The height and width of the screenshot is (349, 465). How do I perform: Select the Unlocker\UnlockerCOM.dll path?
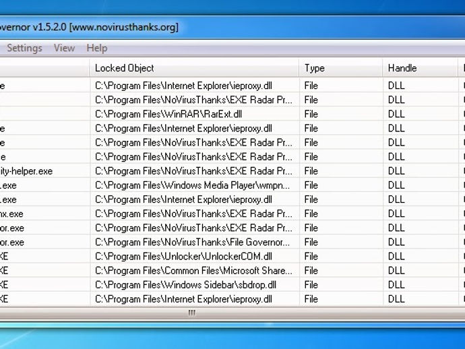(183, 257)
